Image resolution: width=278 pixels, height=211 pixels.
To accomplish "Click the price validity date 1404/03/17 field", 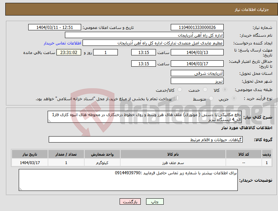I will (197, 64).
